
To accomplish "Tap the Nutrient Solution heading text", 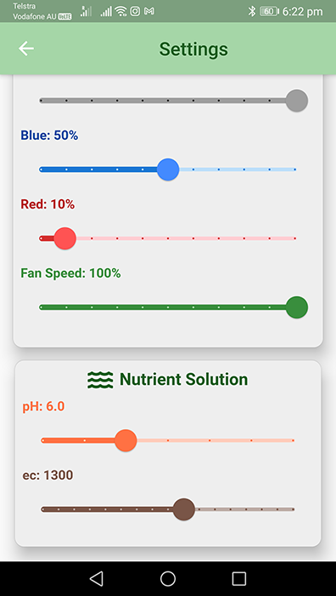I will pyautogui.click(x=184, y=379).
